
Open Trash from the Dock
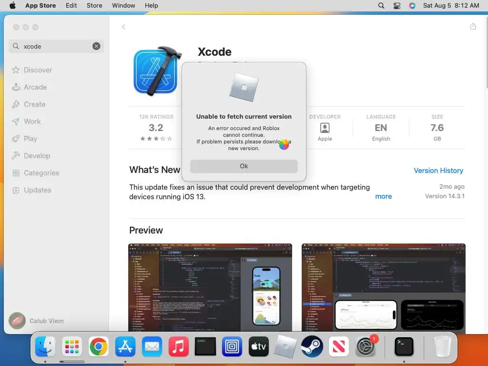click(442, 346)
